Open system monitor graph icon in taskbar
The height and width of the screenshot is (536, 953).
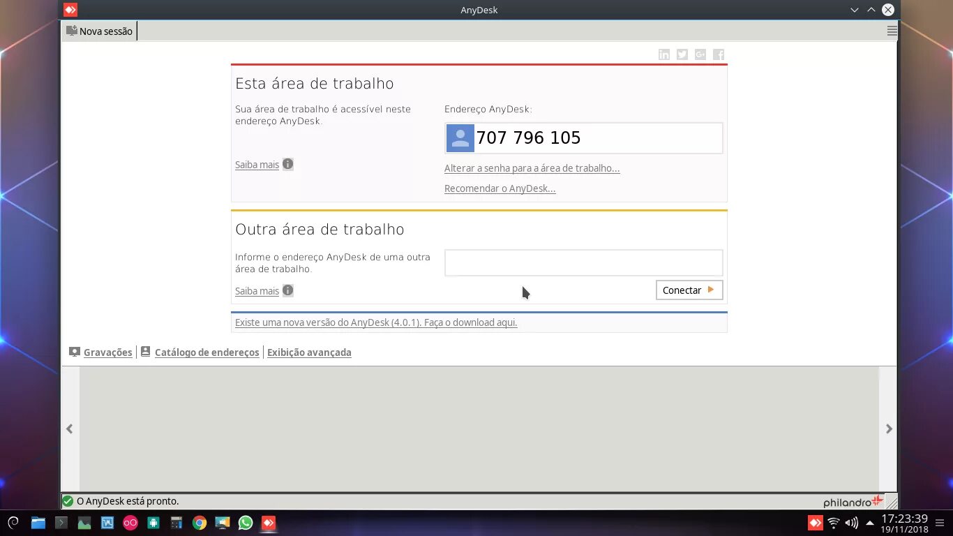coord(84,522)
